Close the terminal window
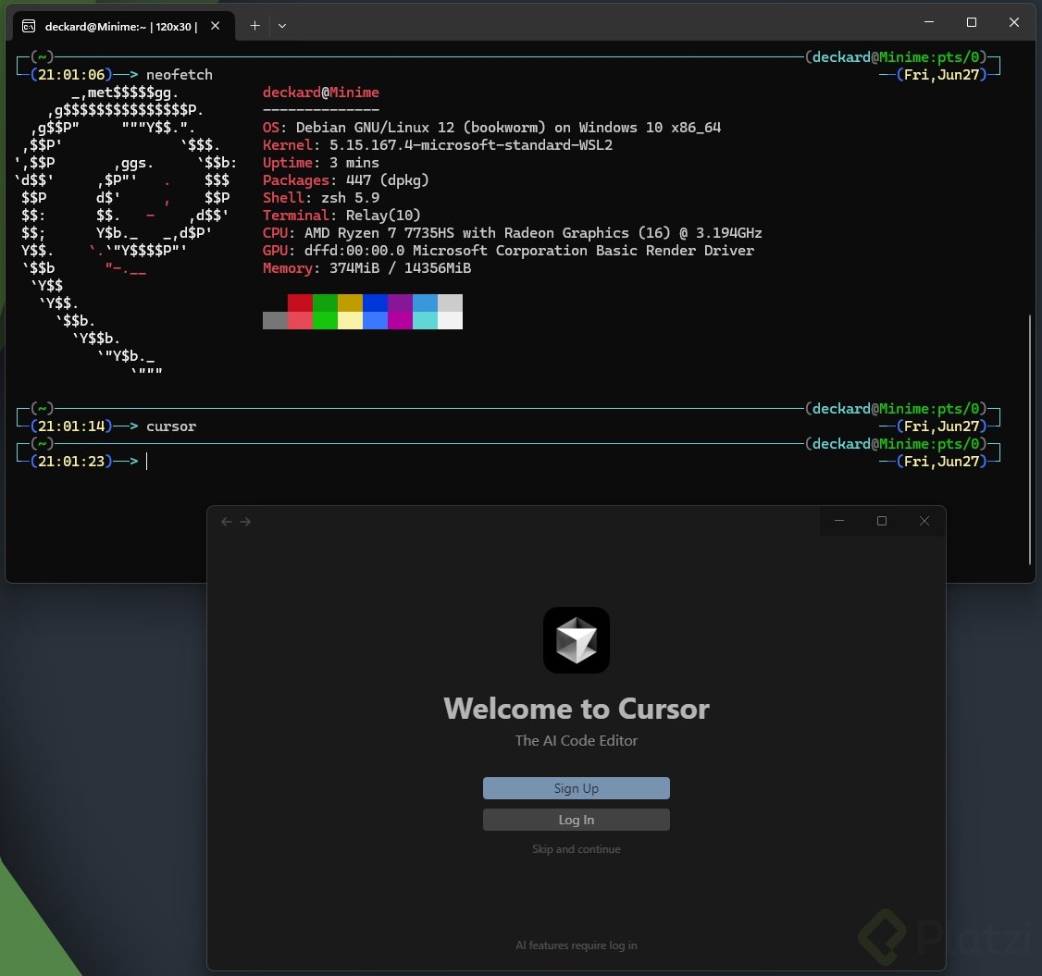Image resolution: width=1042 pixels, height=976 pixels. pyautogui.click(x=1014, y=22)
